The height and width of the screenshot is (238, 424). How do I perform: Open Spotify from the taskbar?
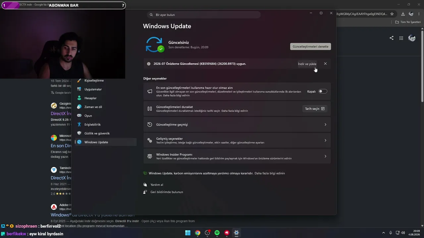coord(217,233)
